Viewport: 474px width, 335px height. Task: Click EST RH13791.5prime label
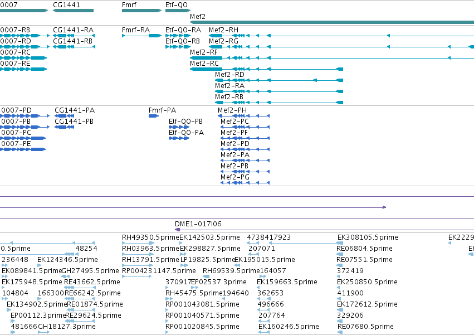(150, 260)
